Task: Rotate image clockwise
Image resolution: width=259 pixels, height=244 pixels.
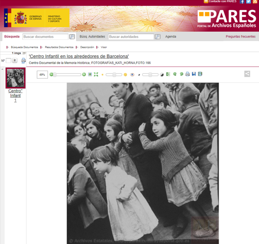Action: pyautogui.click(x=181, y=74)
